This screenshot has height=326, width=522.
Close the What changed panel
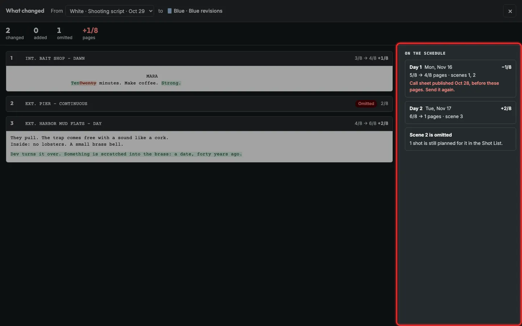tap(510, 11)
